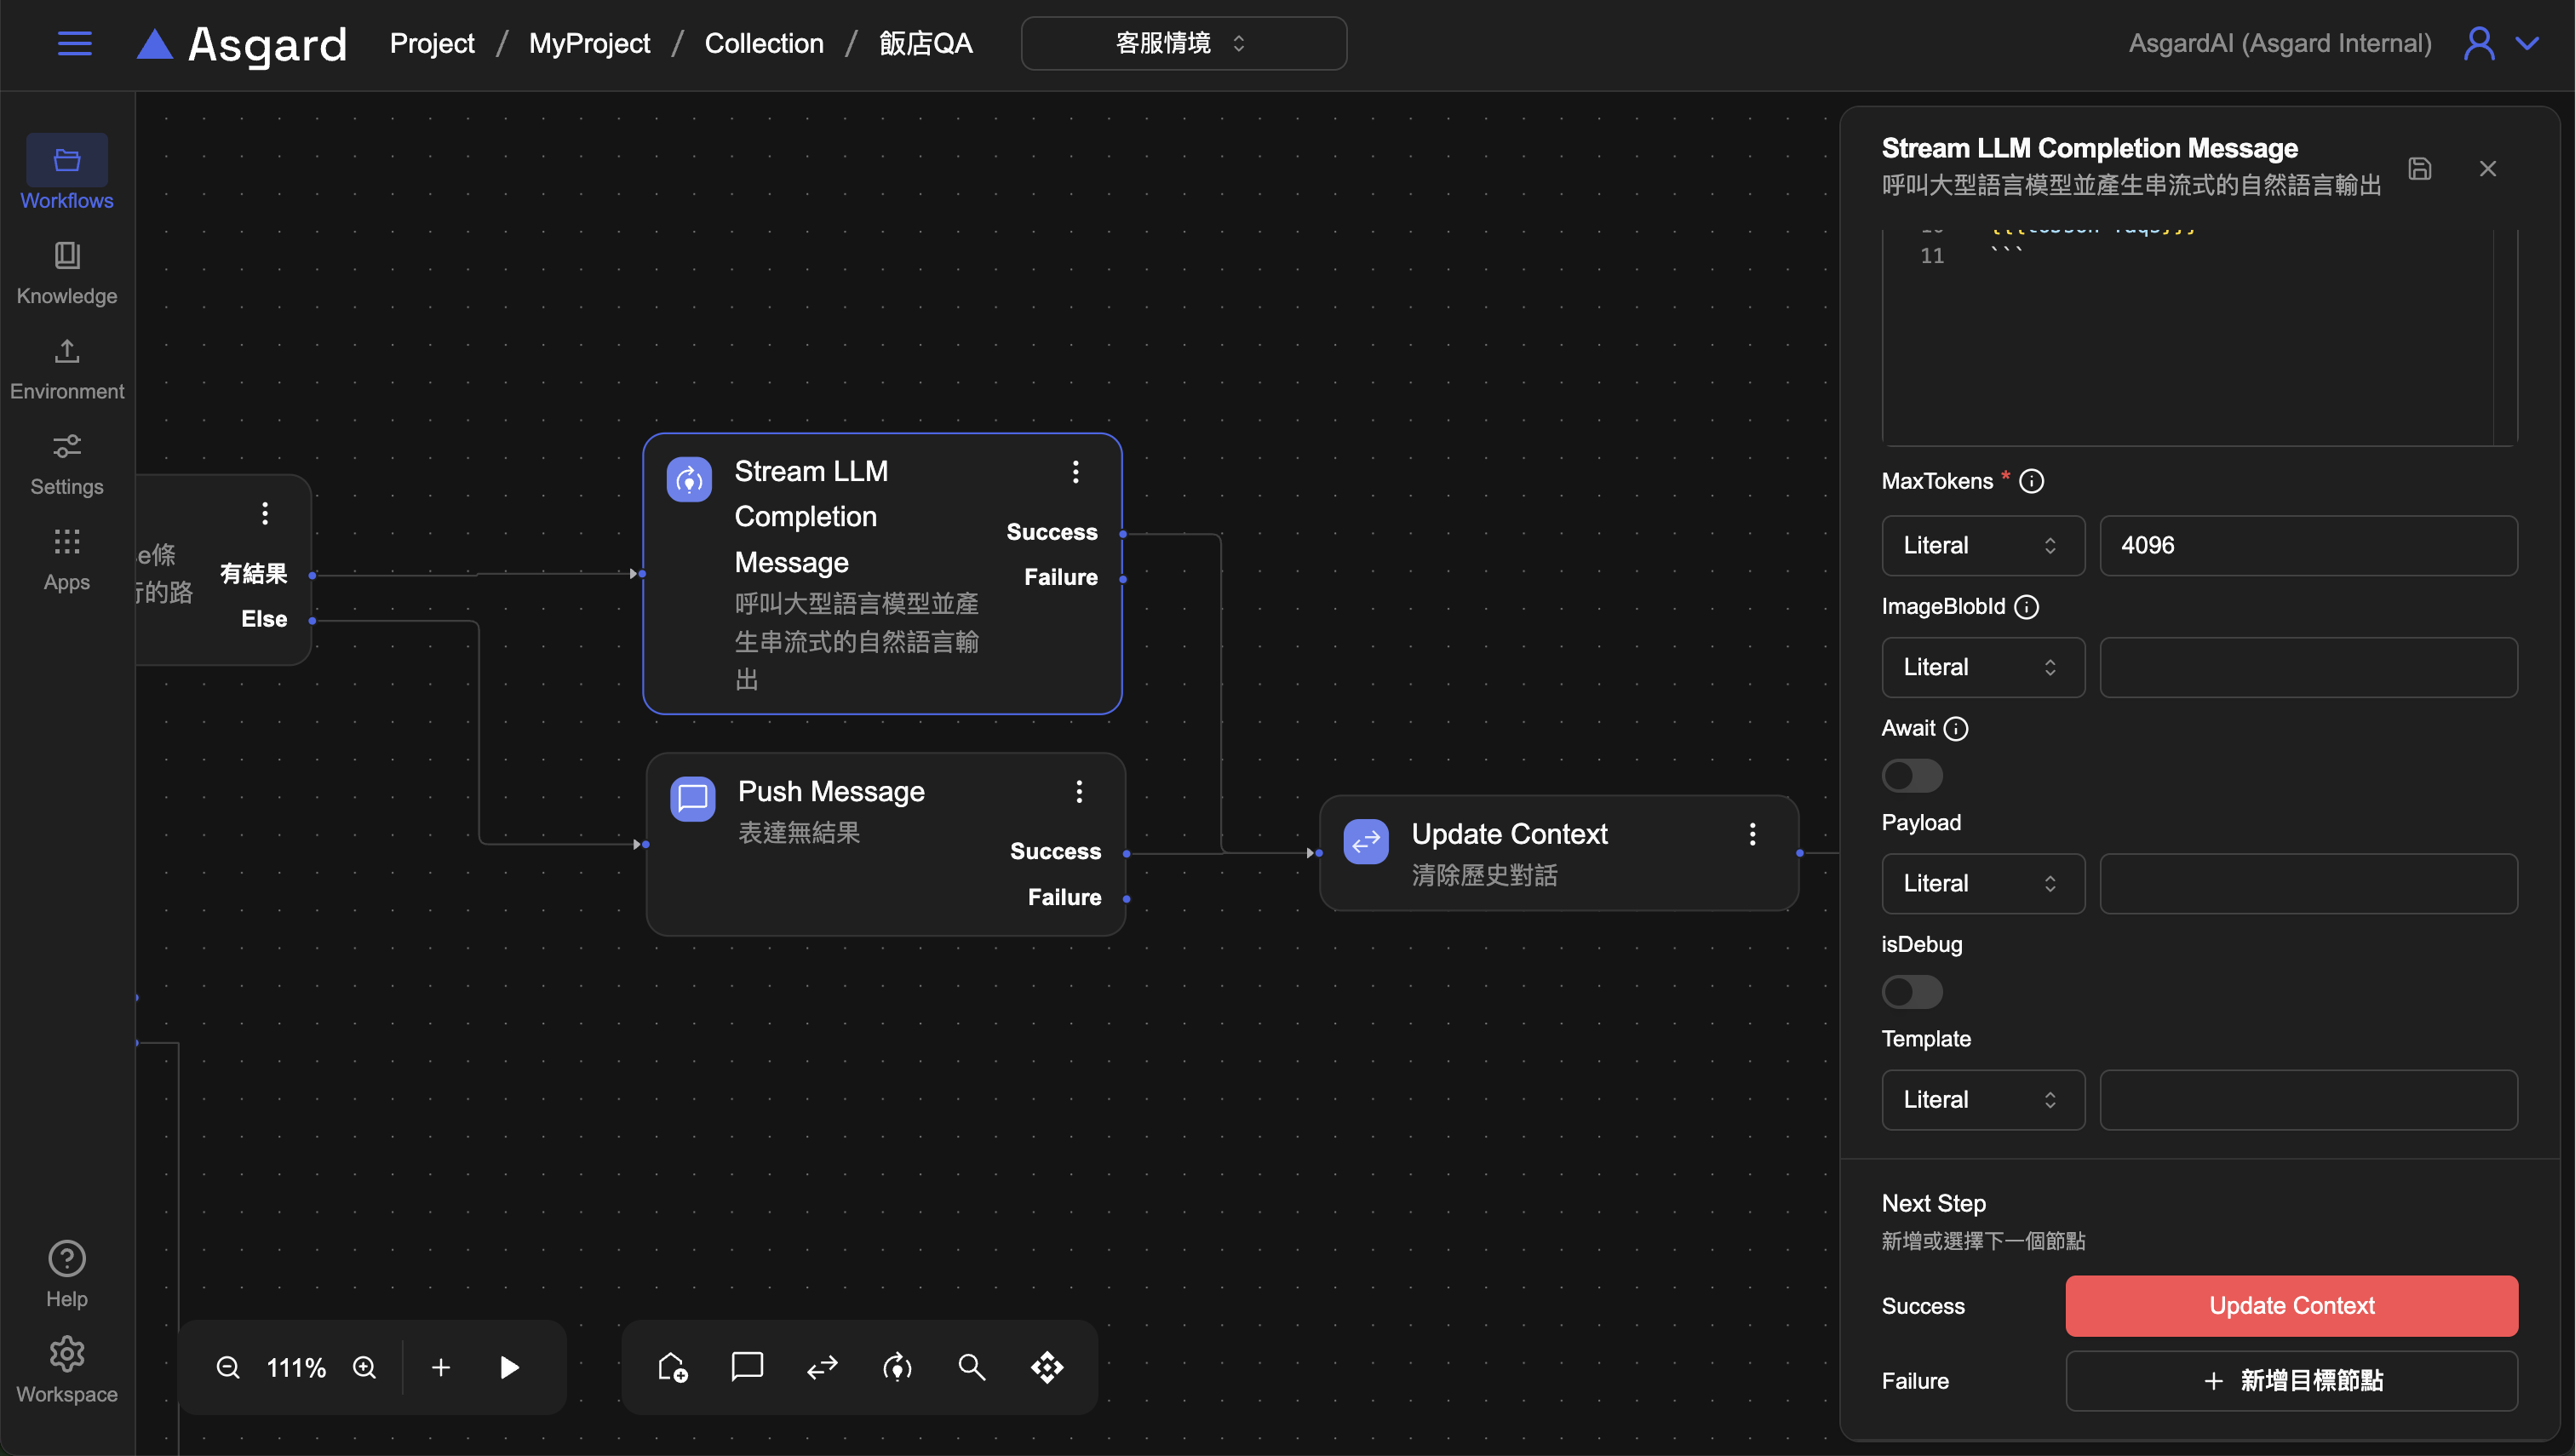This screenshot has width=2575, height=1456.
Task: Click 新增目標節點 button for Failure
Action: (2291, 1380)
